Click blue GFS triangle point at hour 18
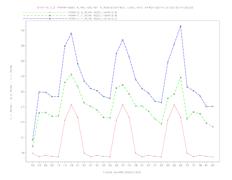 pos(71,34)
